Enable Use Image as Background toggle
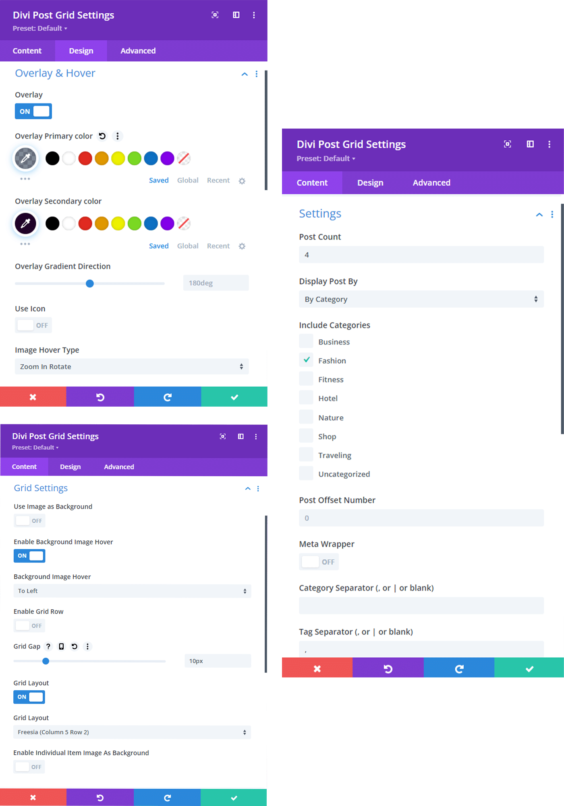 pyautogui.click(x=29, y=521)
